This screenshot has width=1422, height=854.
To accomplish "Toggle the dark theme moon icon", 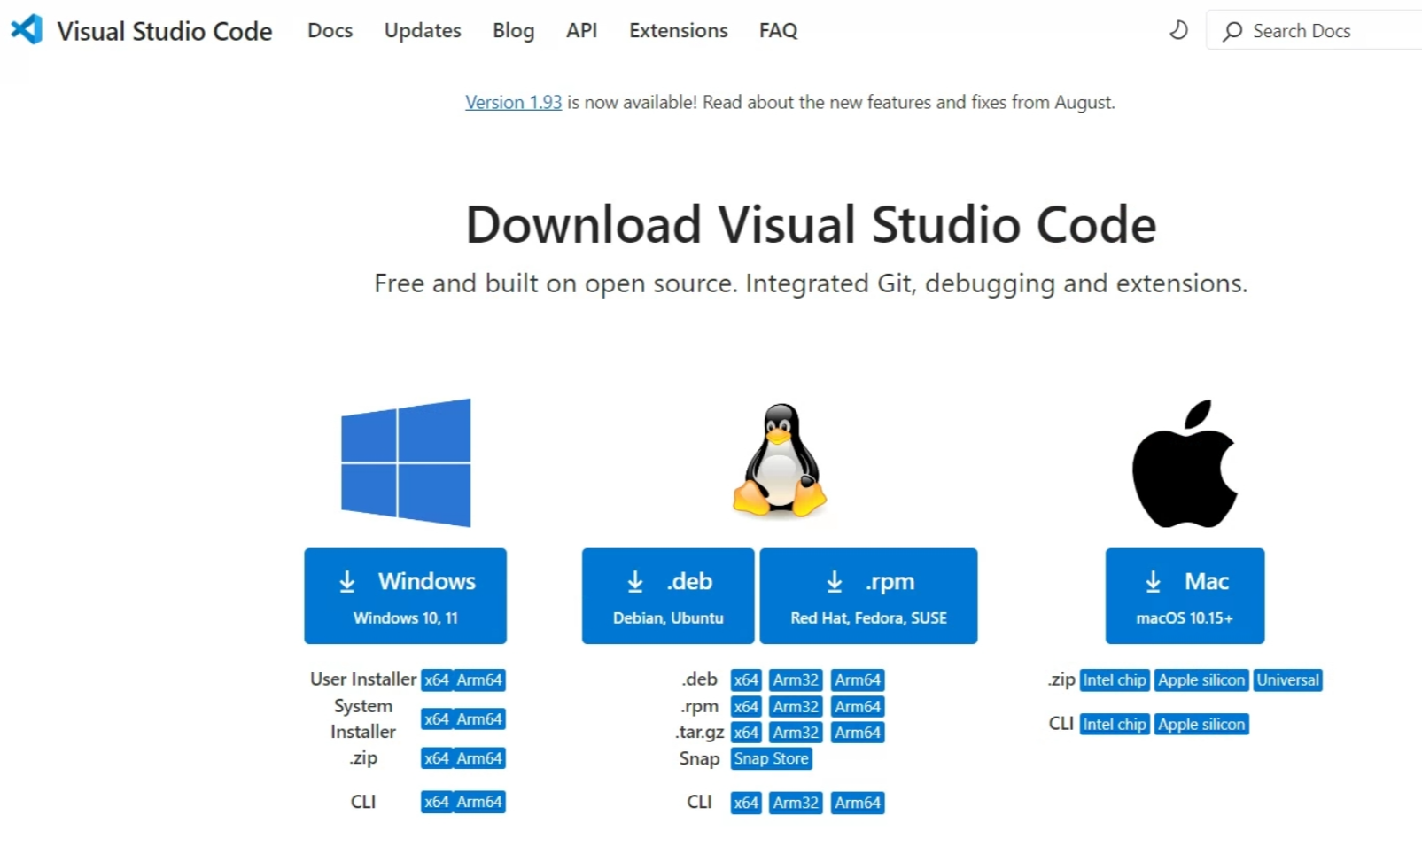I will click(1178, 30).
